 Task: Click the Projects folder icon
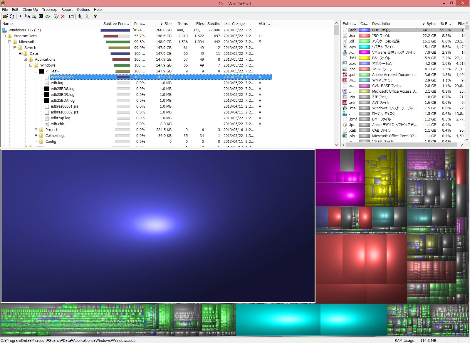click(x=41, y=130)
